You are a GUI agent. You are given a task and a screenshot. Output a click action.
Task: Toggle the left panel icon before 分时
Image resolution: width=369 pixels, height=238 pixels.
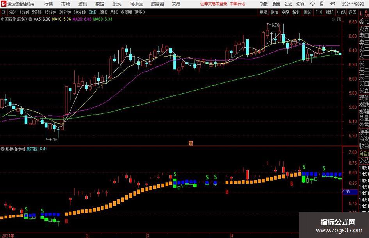click(4, 12)
